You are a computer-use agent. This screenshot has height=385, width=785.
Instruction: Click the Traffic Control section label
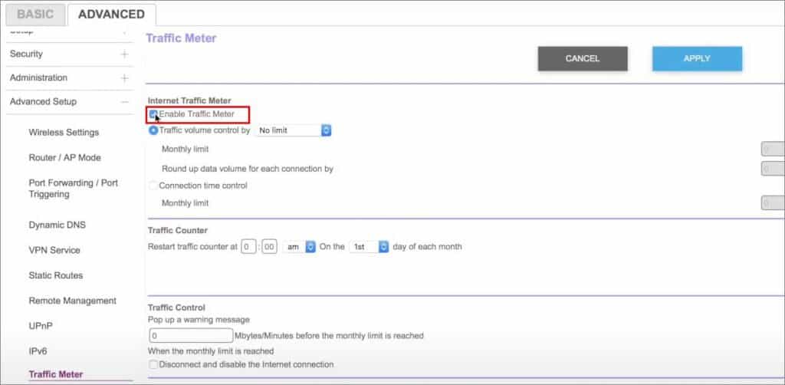point(177,308)
